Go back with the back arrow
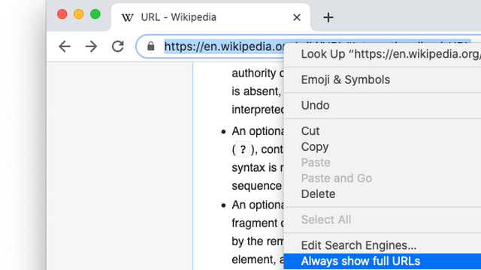Image resolution: width=481 pixels, height=270 pixels. (x=65, y=46)
